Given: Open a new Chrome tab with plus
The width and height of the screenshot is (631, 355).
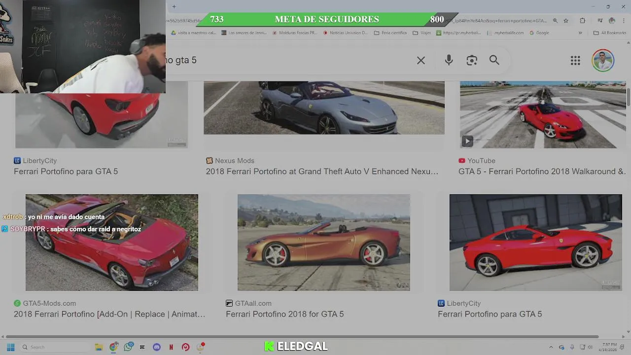Looking at the screenshot, I should tap(174, 6).
